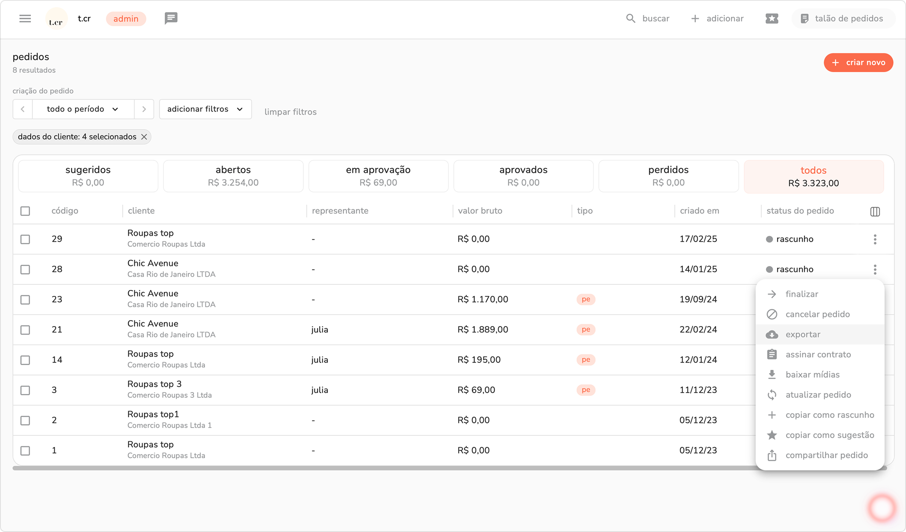
Task: Click floating red chat bubble
Action: [882, 508]
